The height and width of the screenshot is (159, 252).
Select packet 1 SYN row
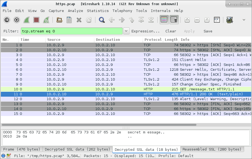pos(126,45)
